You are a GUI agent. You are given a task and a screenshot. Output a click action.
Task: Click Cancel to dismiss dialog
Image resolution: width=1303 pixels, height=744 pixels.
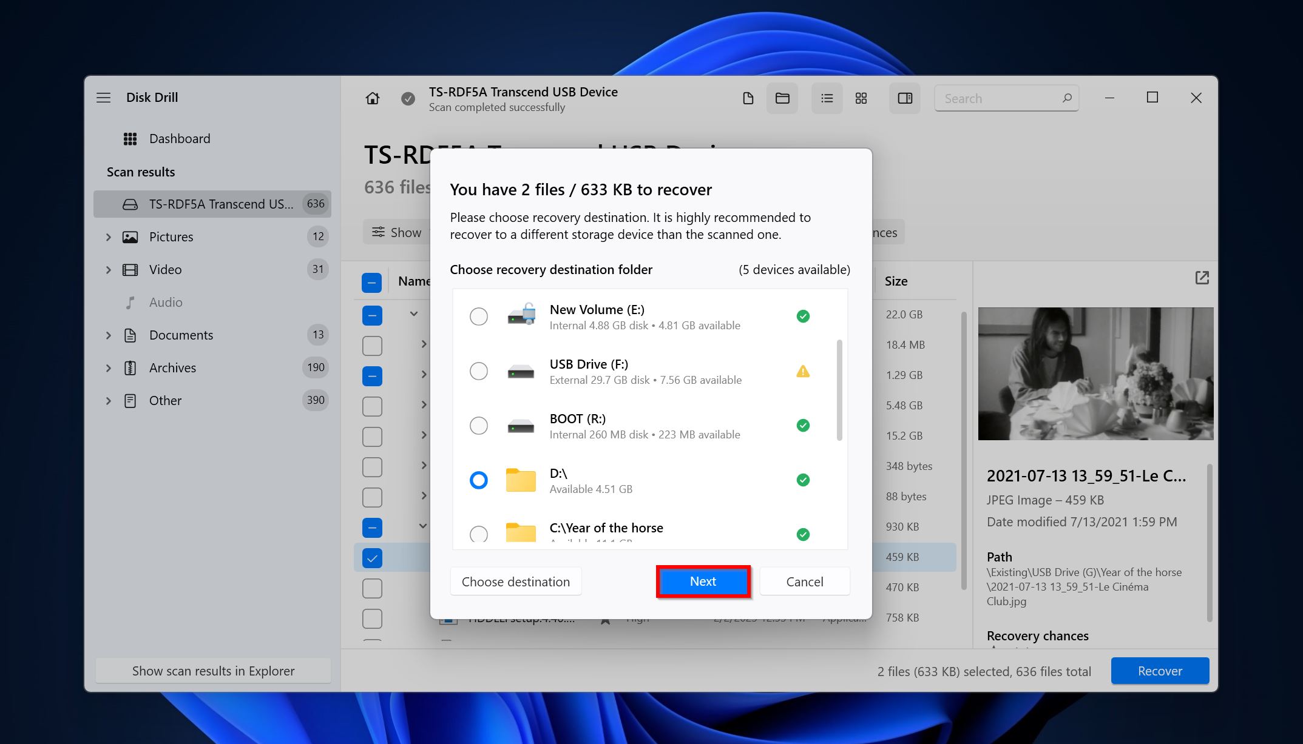(803, 581)
